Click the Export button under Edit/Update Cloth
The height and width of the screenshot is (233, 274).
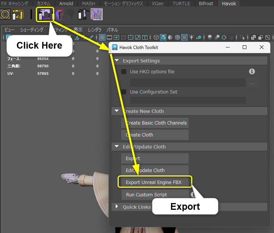click(x=155, y=158)
